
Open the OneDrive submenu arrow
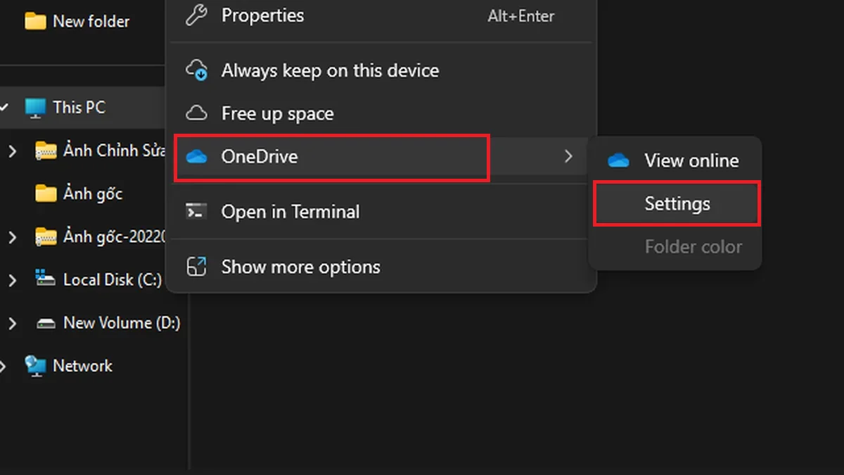[x=568, y=157]
